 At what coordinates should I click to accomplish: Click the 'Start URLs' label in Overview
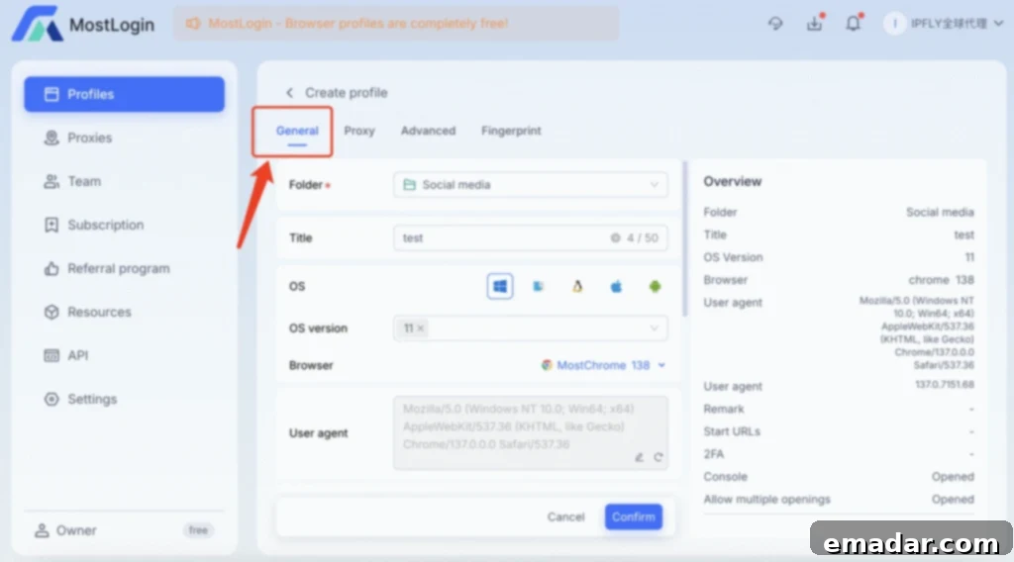(732, 431)
